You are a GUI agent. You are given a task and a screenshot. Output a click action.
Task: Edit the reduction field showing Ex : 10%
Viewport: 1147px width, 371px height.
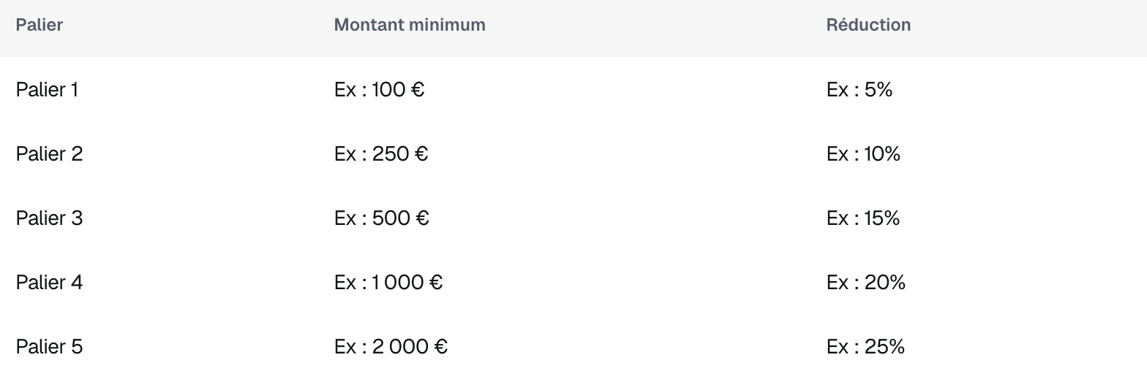click(863, 154)
